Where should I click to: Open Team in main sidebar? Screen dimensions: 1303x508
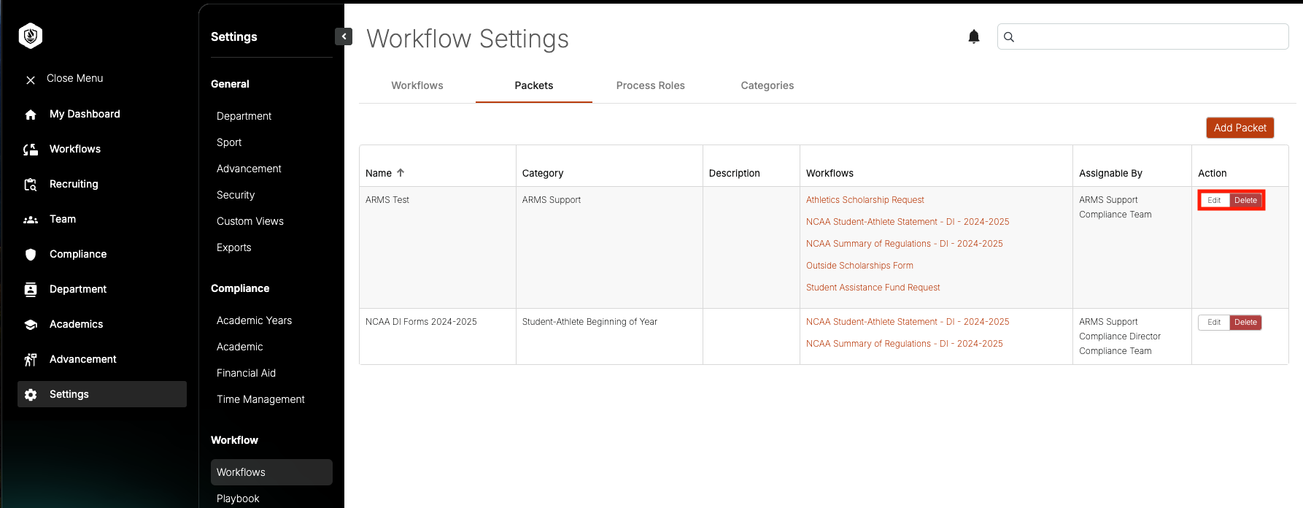(63, 219)
